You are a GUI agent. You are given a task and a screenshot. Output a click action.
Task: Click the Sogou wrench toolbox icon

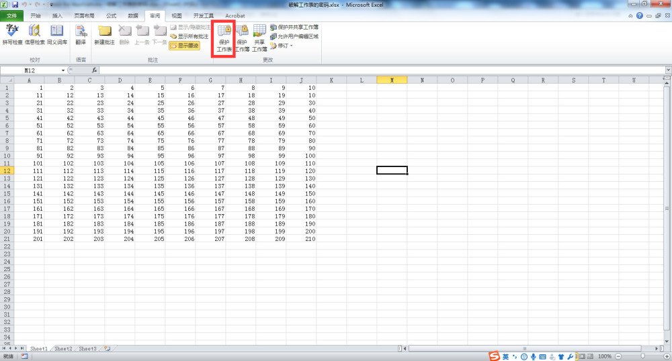click(571, 357)
